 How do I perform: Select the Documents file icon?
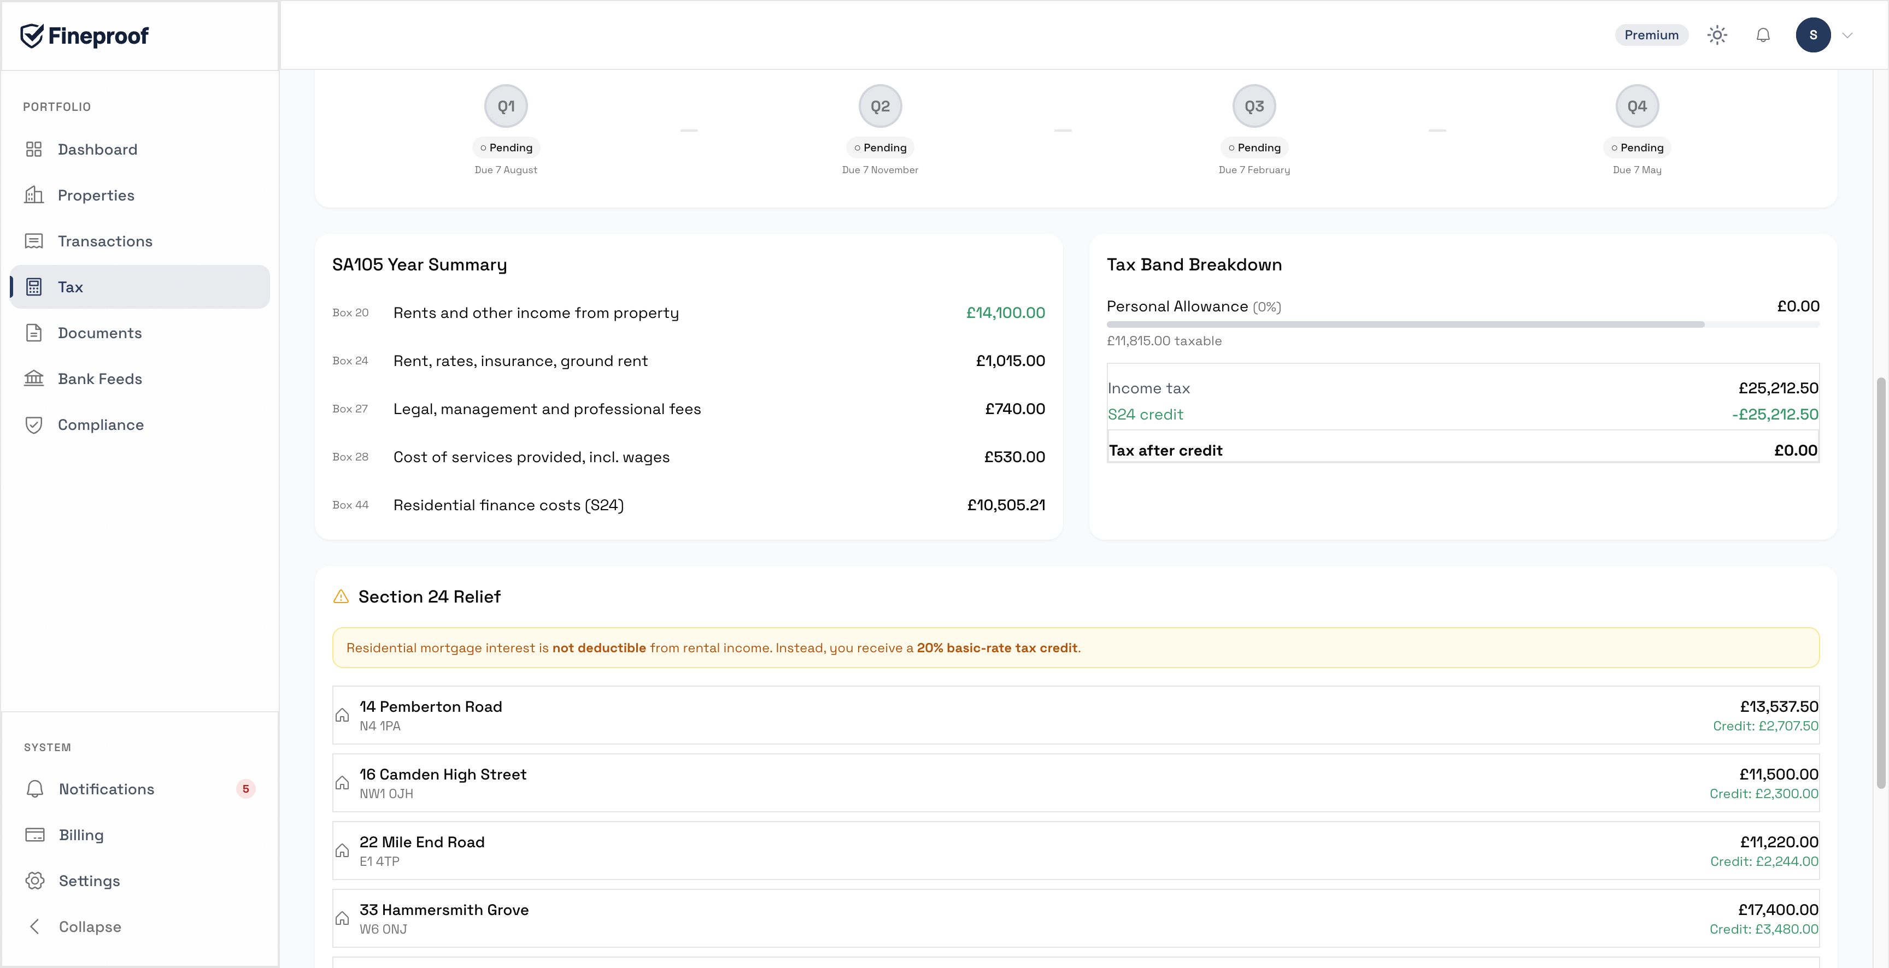34,333
